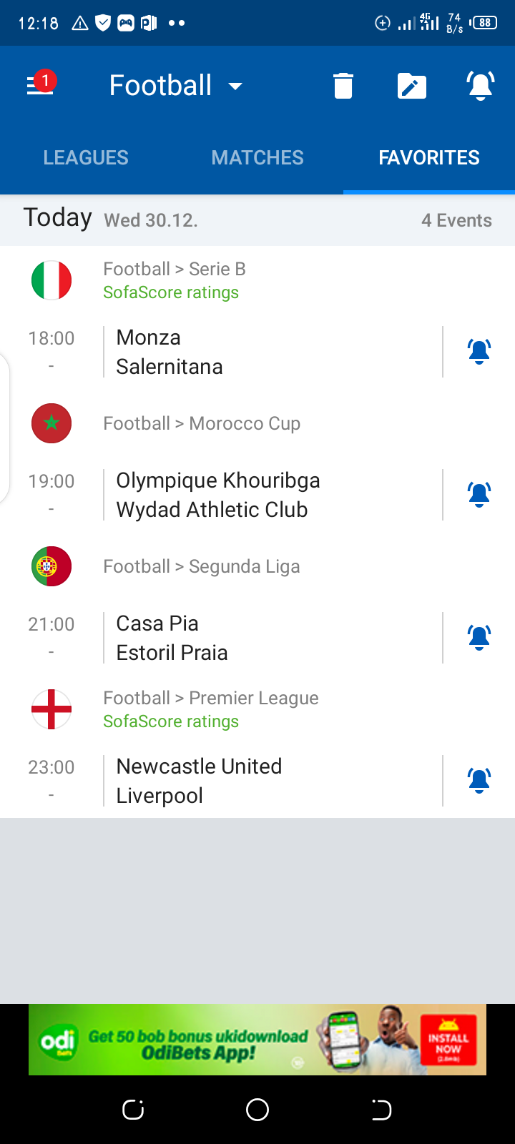Toggle bell alert for Newcastle United vs Liverpool

click(x=479, y=781)
